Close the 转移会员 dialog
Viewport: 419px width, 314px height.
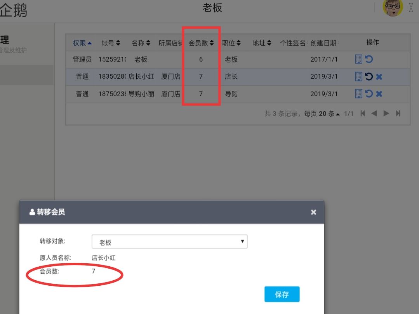pos(313,212)
